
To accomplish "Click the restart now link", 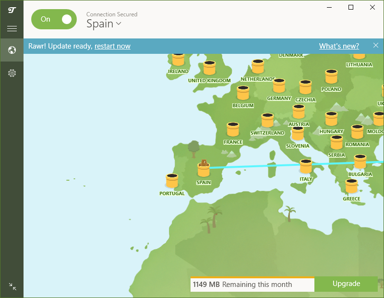I will pyautogui.click(x=112, y=46).
